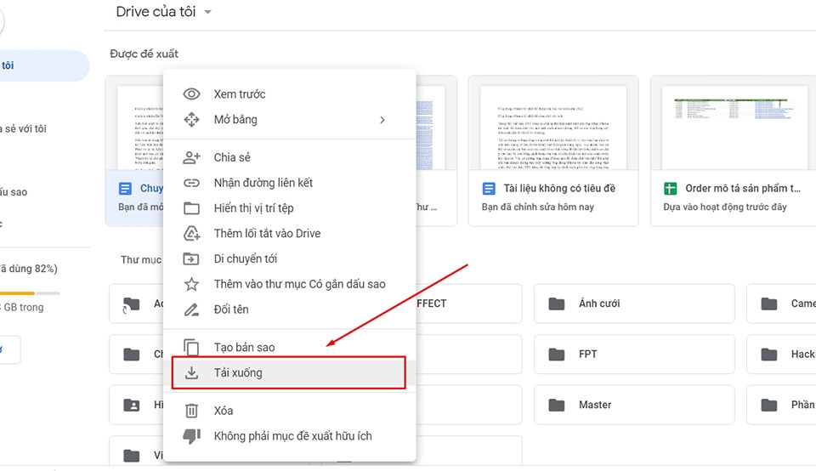
Task: Open the Drive của tôi title
Action: [x=156, y=11]
